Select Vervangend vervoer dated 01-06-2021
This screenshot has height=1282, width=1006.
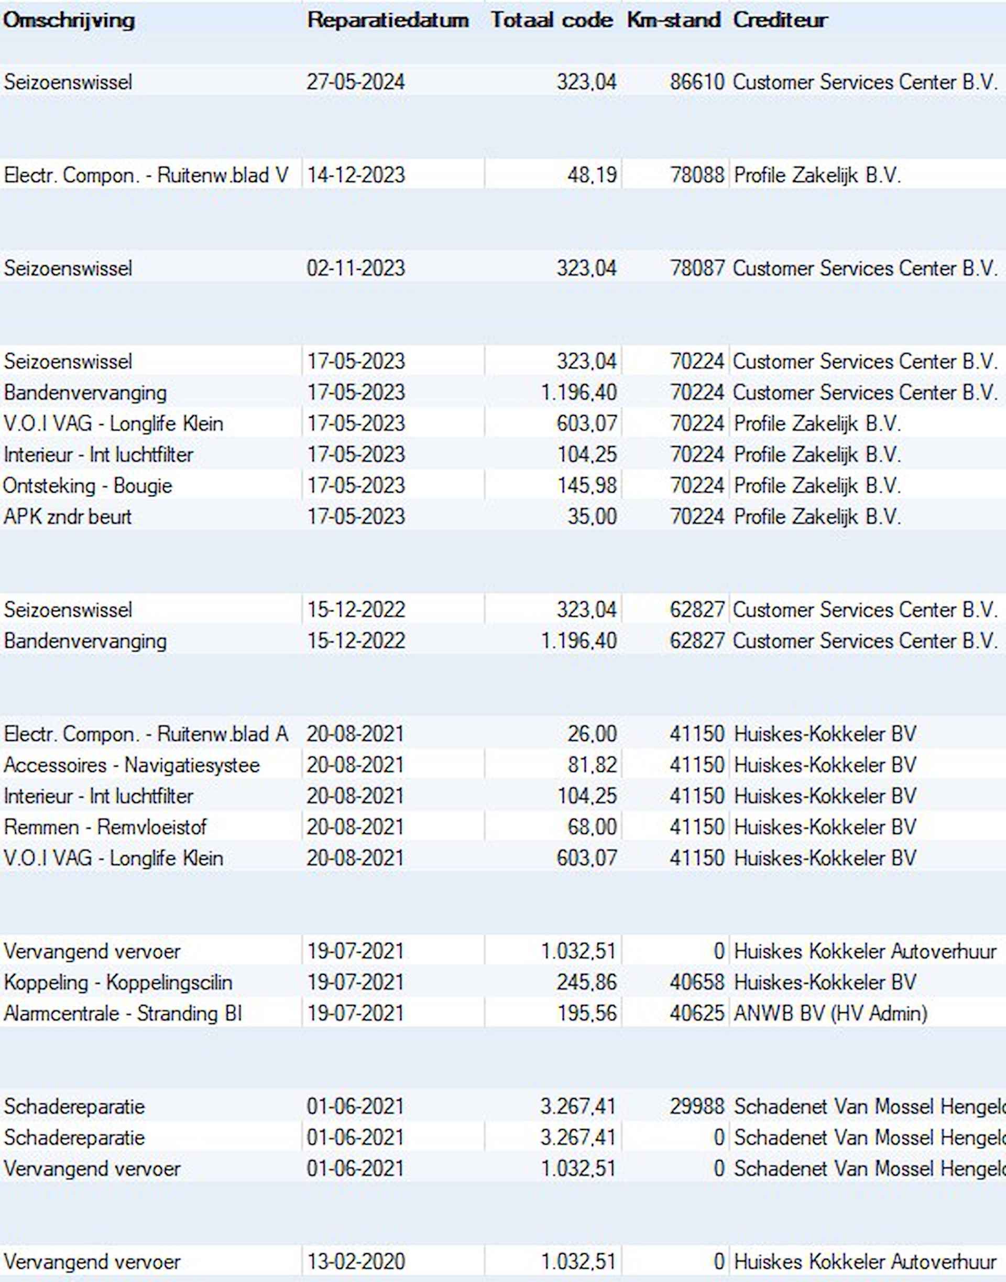(92, 1169)
